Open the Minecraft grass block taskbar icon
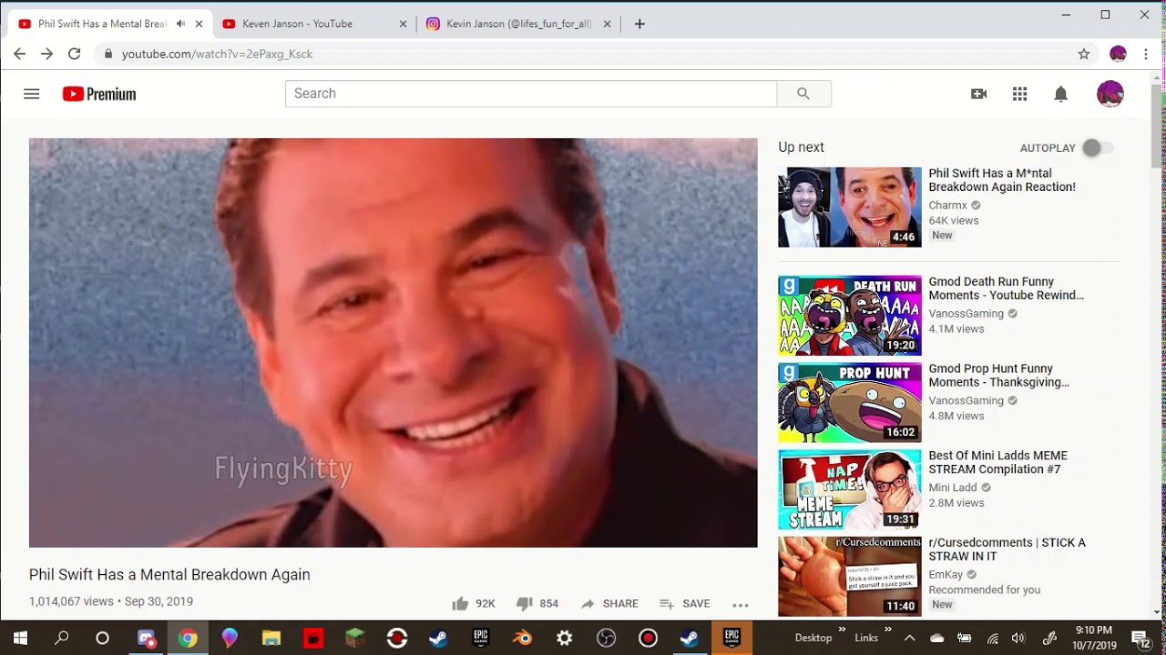Screen dimensions: 1166x655 (x=354, y=638)
